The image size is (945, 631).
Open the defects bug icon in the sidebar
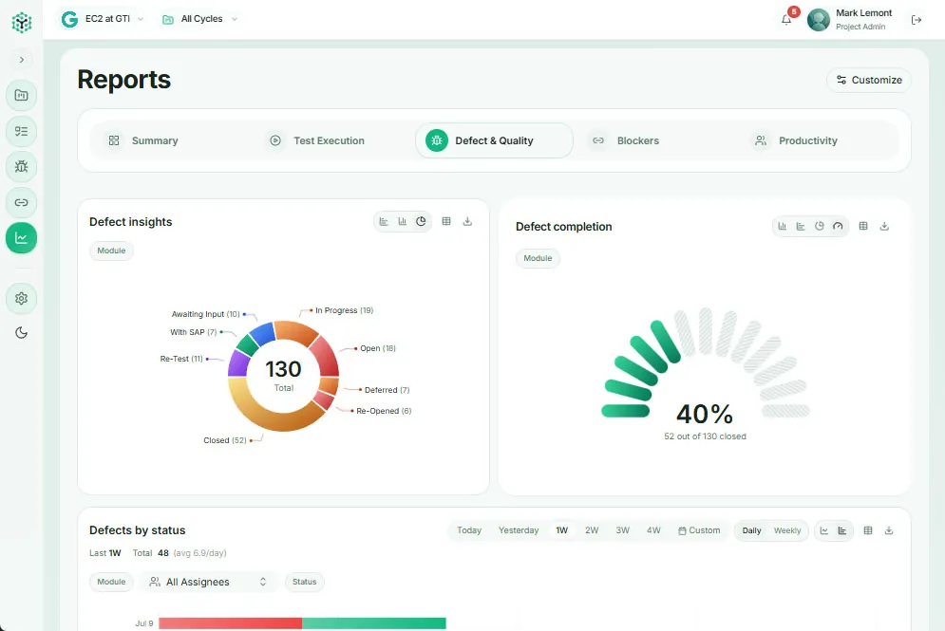click(x=21, y=167)
